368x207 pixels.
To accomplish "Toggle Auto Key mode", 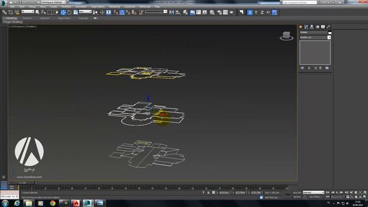I will coord(297,193).
